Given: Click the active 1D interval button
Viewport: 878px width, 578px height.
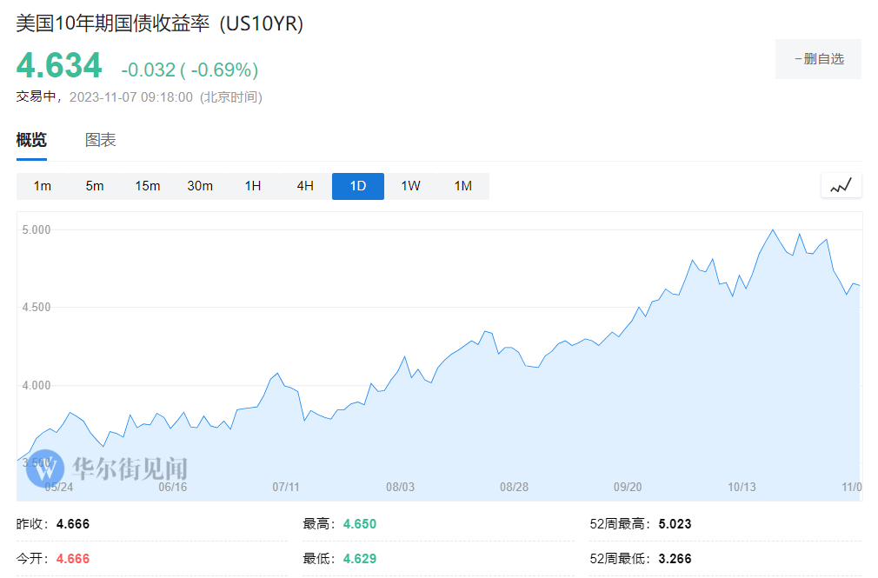Looking at the screenshot, I should tap(358, 186).
